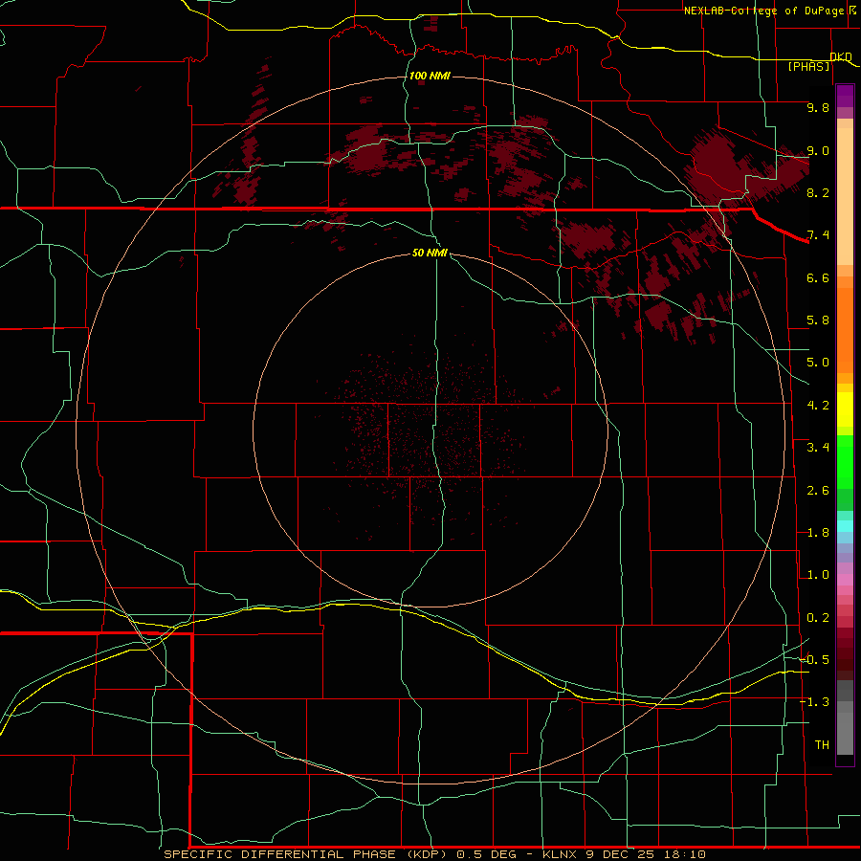Click the 9.8 scale value
This screenshot has height=861, width=861.
click(818, 107)
